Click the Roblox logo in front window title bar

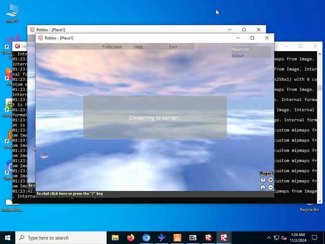pyautogui.click(x=41, y=38)
